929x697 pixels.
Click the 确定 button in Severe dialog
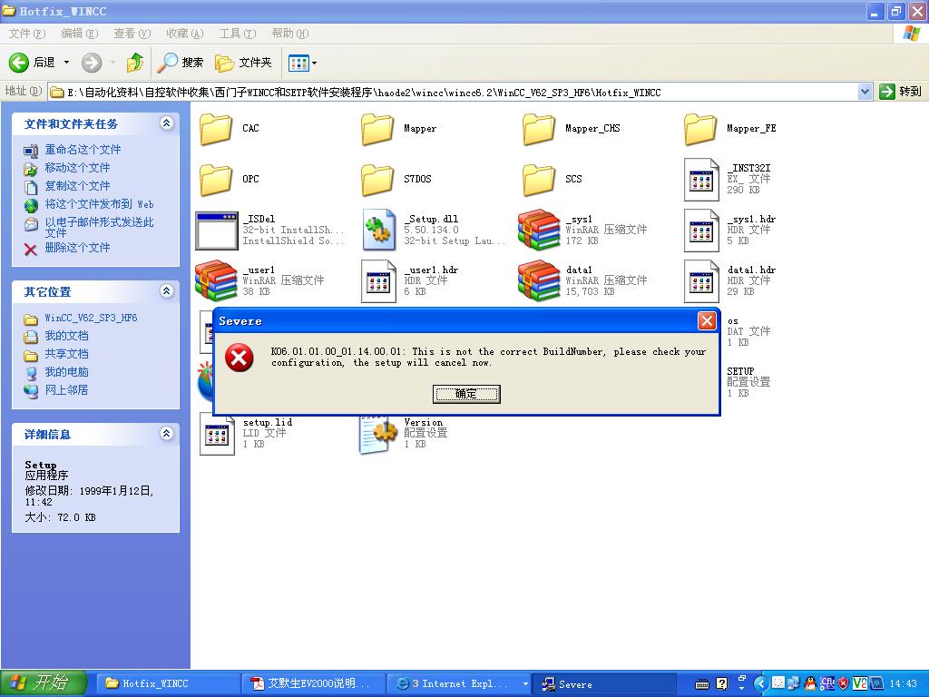tap(466, 394)
